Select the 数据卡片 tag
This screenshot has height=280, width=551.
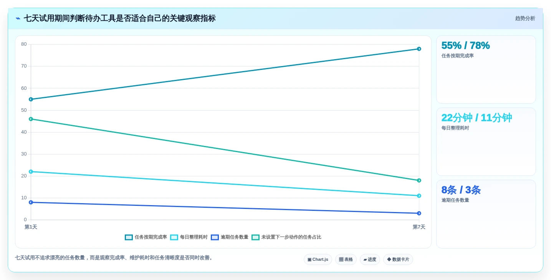[398, 260]
